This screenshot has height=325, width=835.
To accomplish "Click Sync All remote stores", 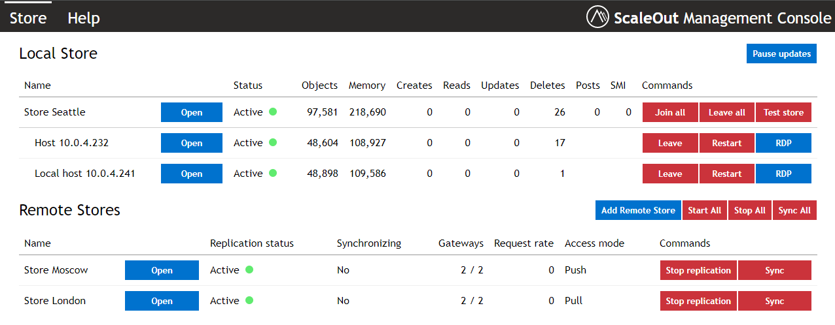I will (x=794, y=210).
